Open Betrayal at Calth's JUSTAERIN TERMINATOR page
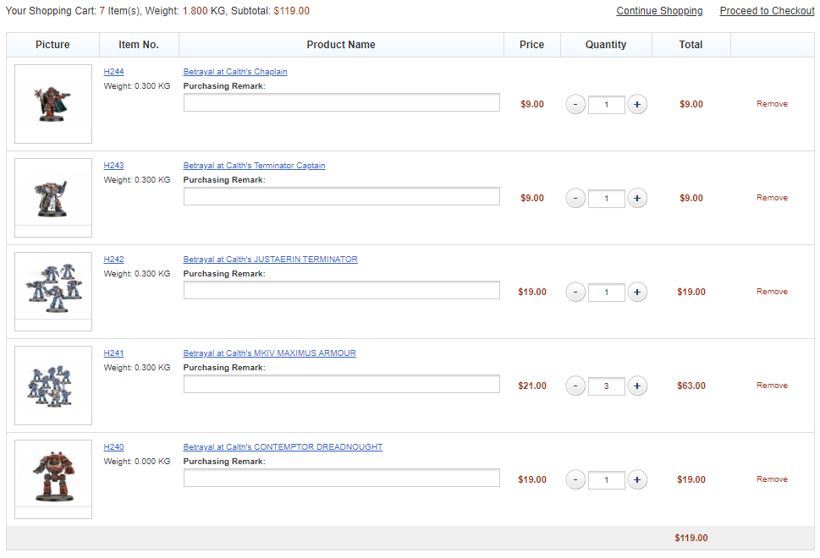The image size is (820, 558). pos(270,260)
